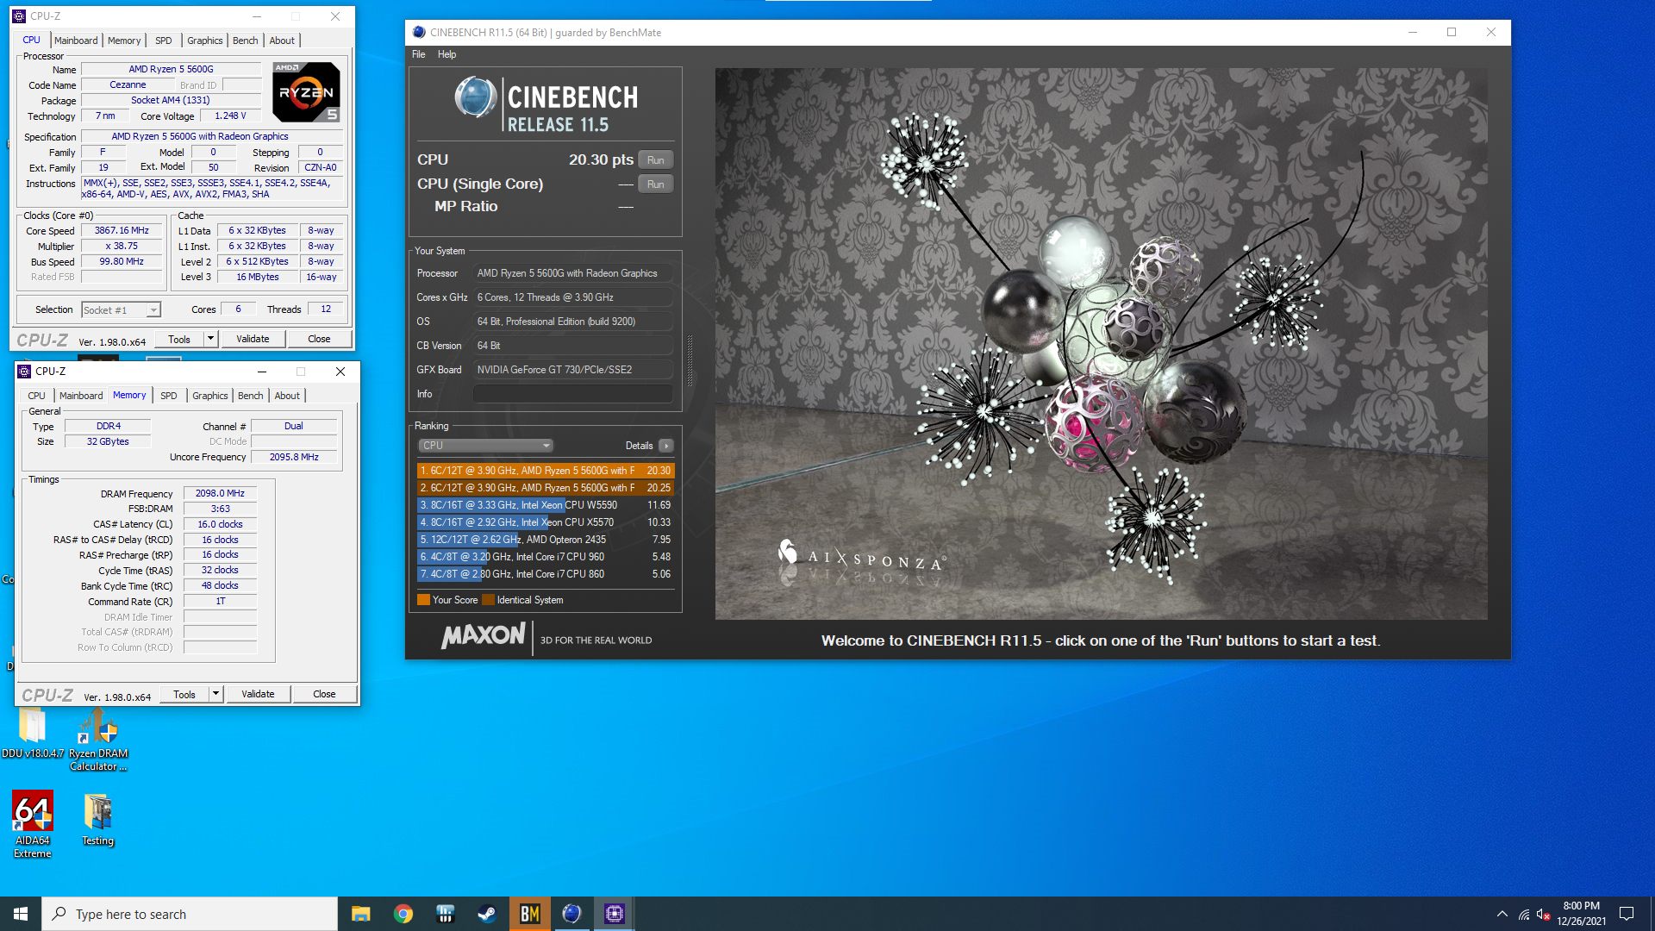Open Bench tab in top CPU-Z window
The height and width of the screenshot is (931, 1655).
coord(245,41)
